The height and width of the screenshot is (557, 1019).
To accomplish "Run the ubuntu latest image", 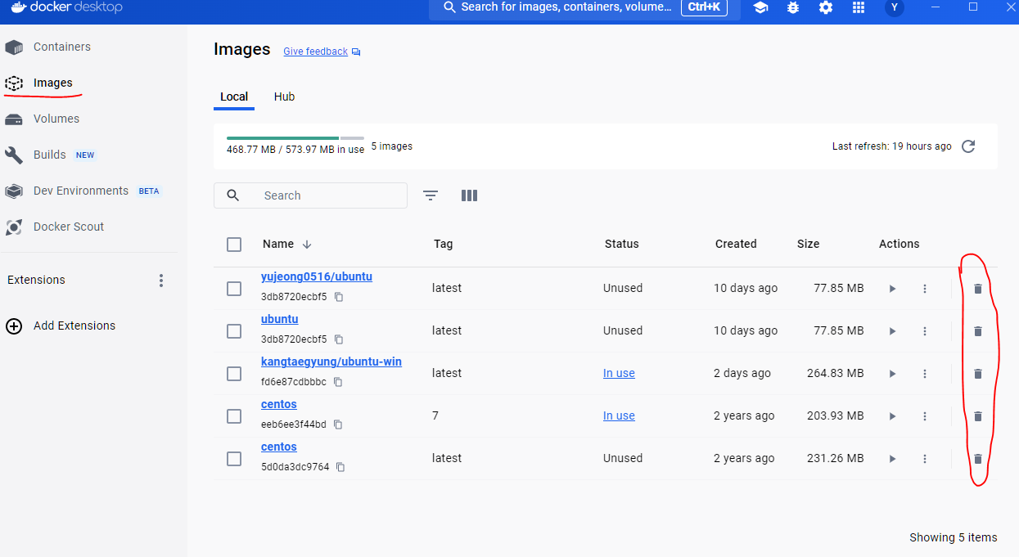I will click(x=892, y=331).
